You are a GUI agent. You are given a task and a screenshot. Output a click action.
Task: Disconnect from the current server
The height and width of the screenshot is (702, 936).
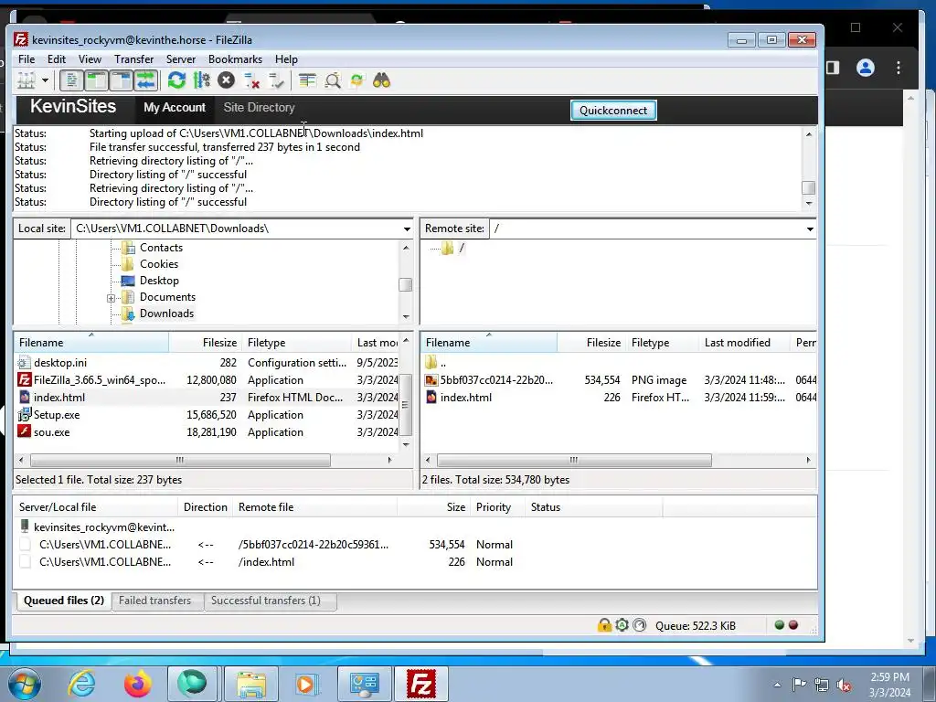252,80
